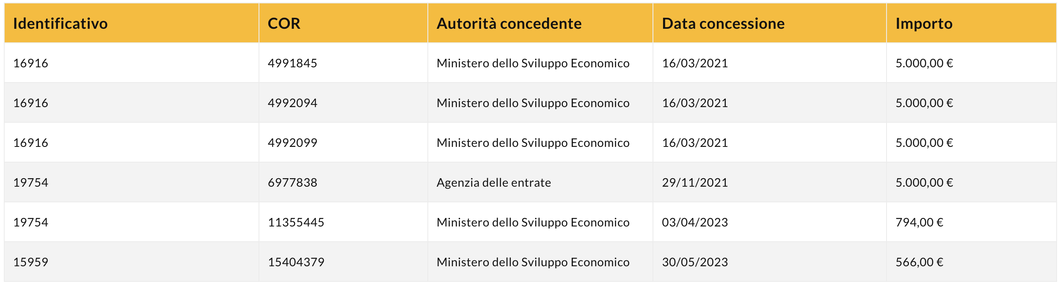Click the Agenzia delle entrate cell

click(493, 182)
